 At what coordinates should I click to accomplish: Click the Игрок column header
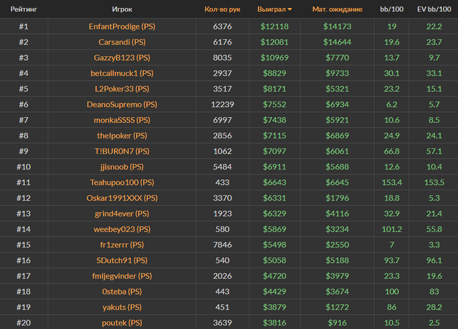122,10
